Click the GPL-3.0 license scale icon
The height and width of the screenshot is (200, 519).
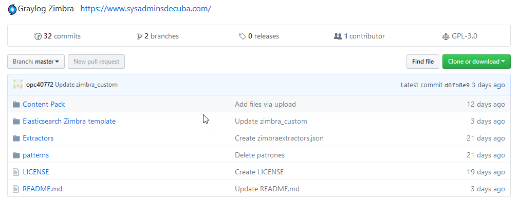pyautogui.click(x=446, y=36)
